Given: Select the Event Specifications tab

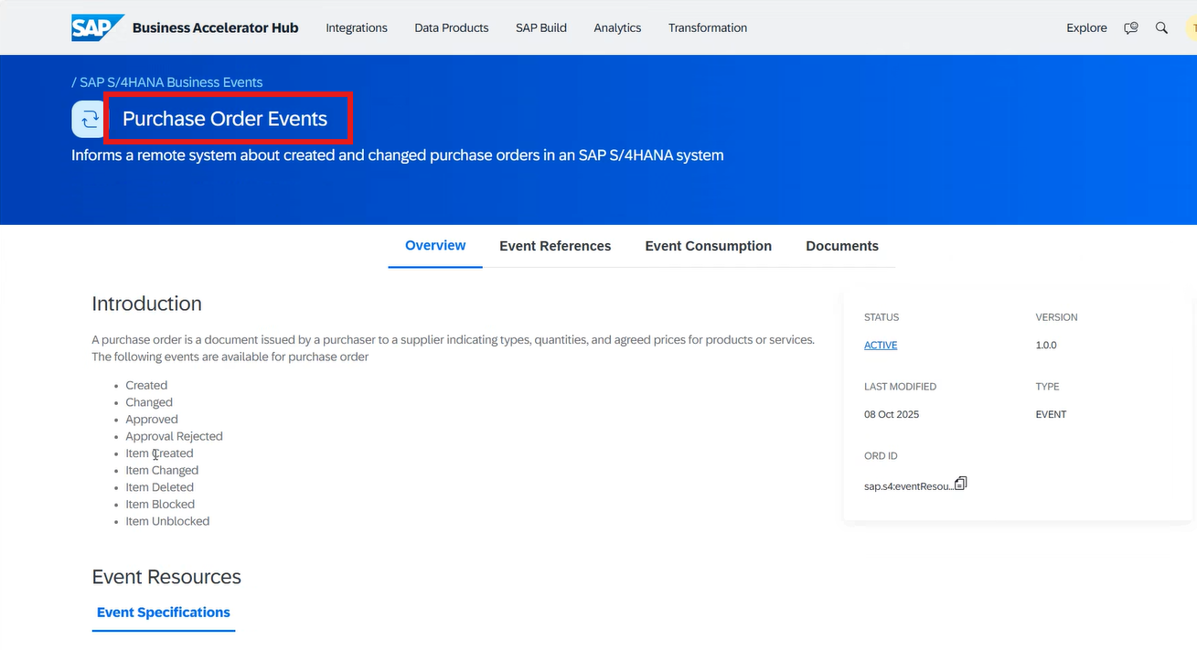Looking at the screenshot, I should 164,613.
